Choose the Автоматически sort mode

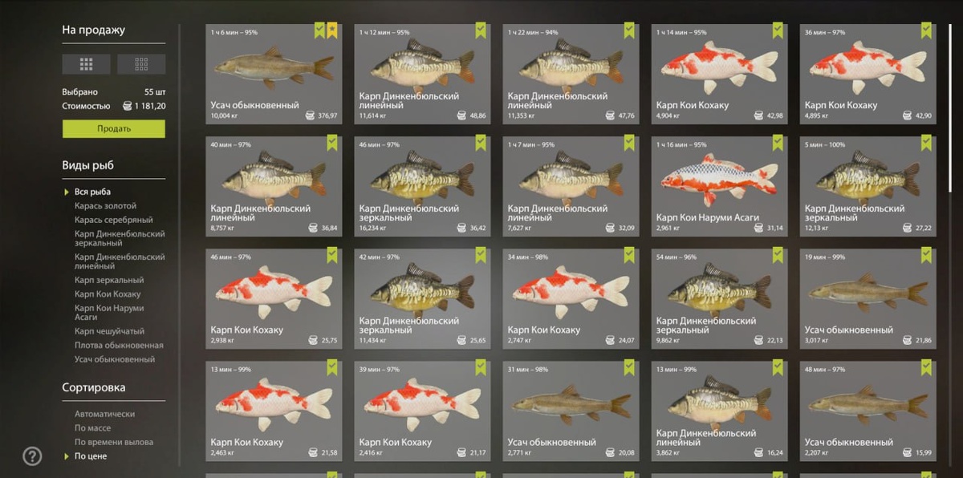pos(104,414)
